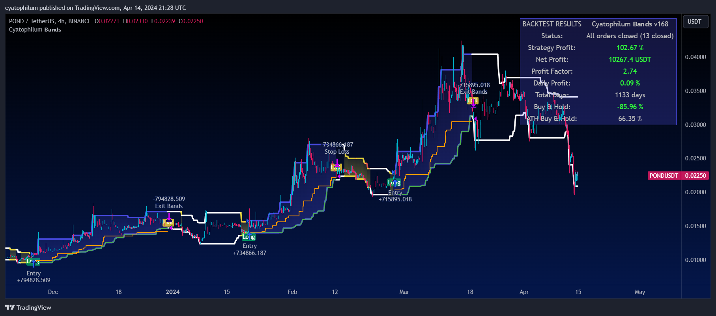The height and width of the screenshot is (316, 716).
Task: Click the Long marker above Entry +715895.018
Action: pos(394,182)
